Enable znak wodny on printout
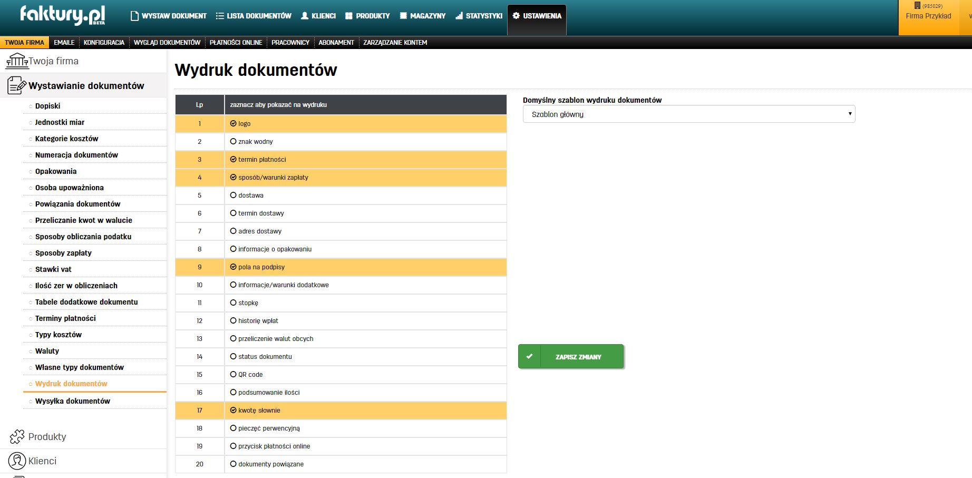Image resolution: width=972 pixels, height=478 pixels. coord(233,141)
